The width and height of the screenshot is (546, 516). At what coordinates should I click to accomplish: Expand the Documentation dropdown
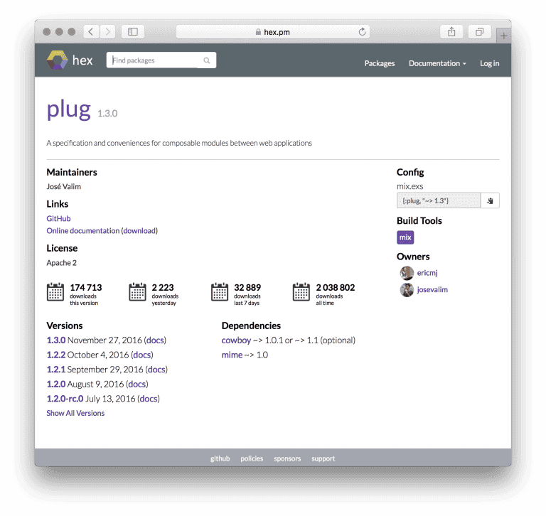point(437,63)
